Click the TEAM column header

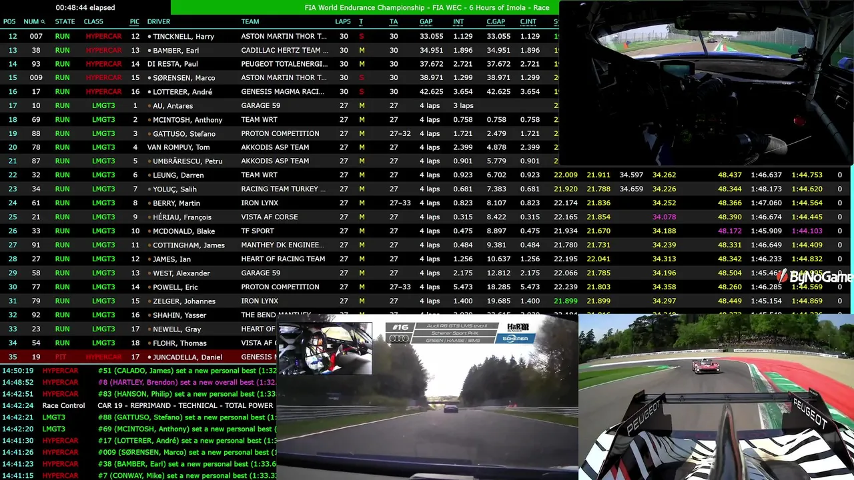point(250,21)
